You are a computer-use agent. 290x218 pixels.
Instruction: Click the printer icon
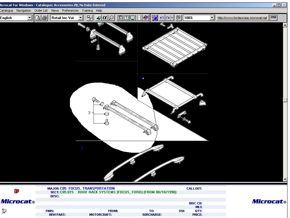(x=44, y=18)
